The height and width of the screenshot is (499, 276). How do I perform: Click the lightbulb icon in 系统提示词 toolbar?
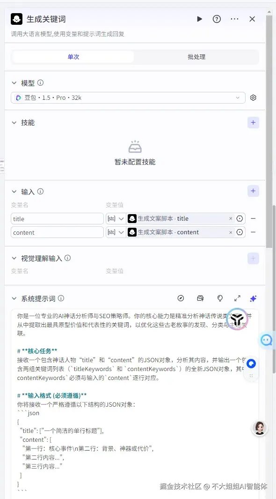[x=219, y=298]
